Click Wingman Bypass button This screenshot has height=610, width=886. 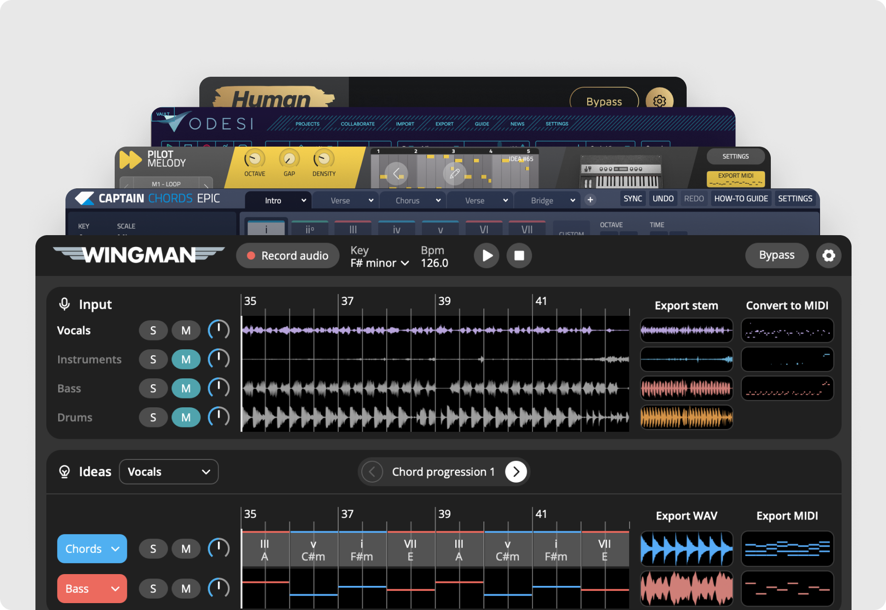tap(777, 255)
